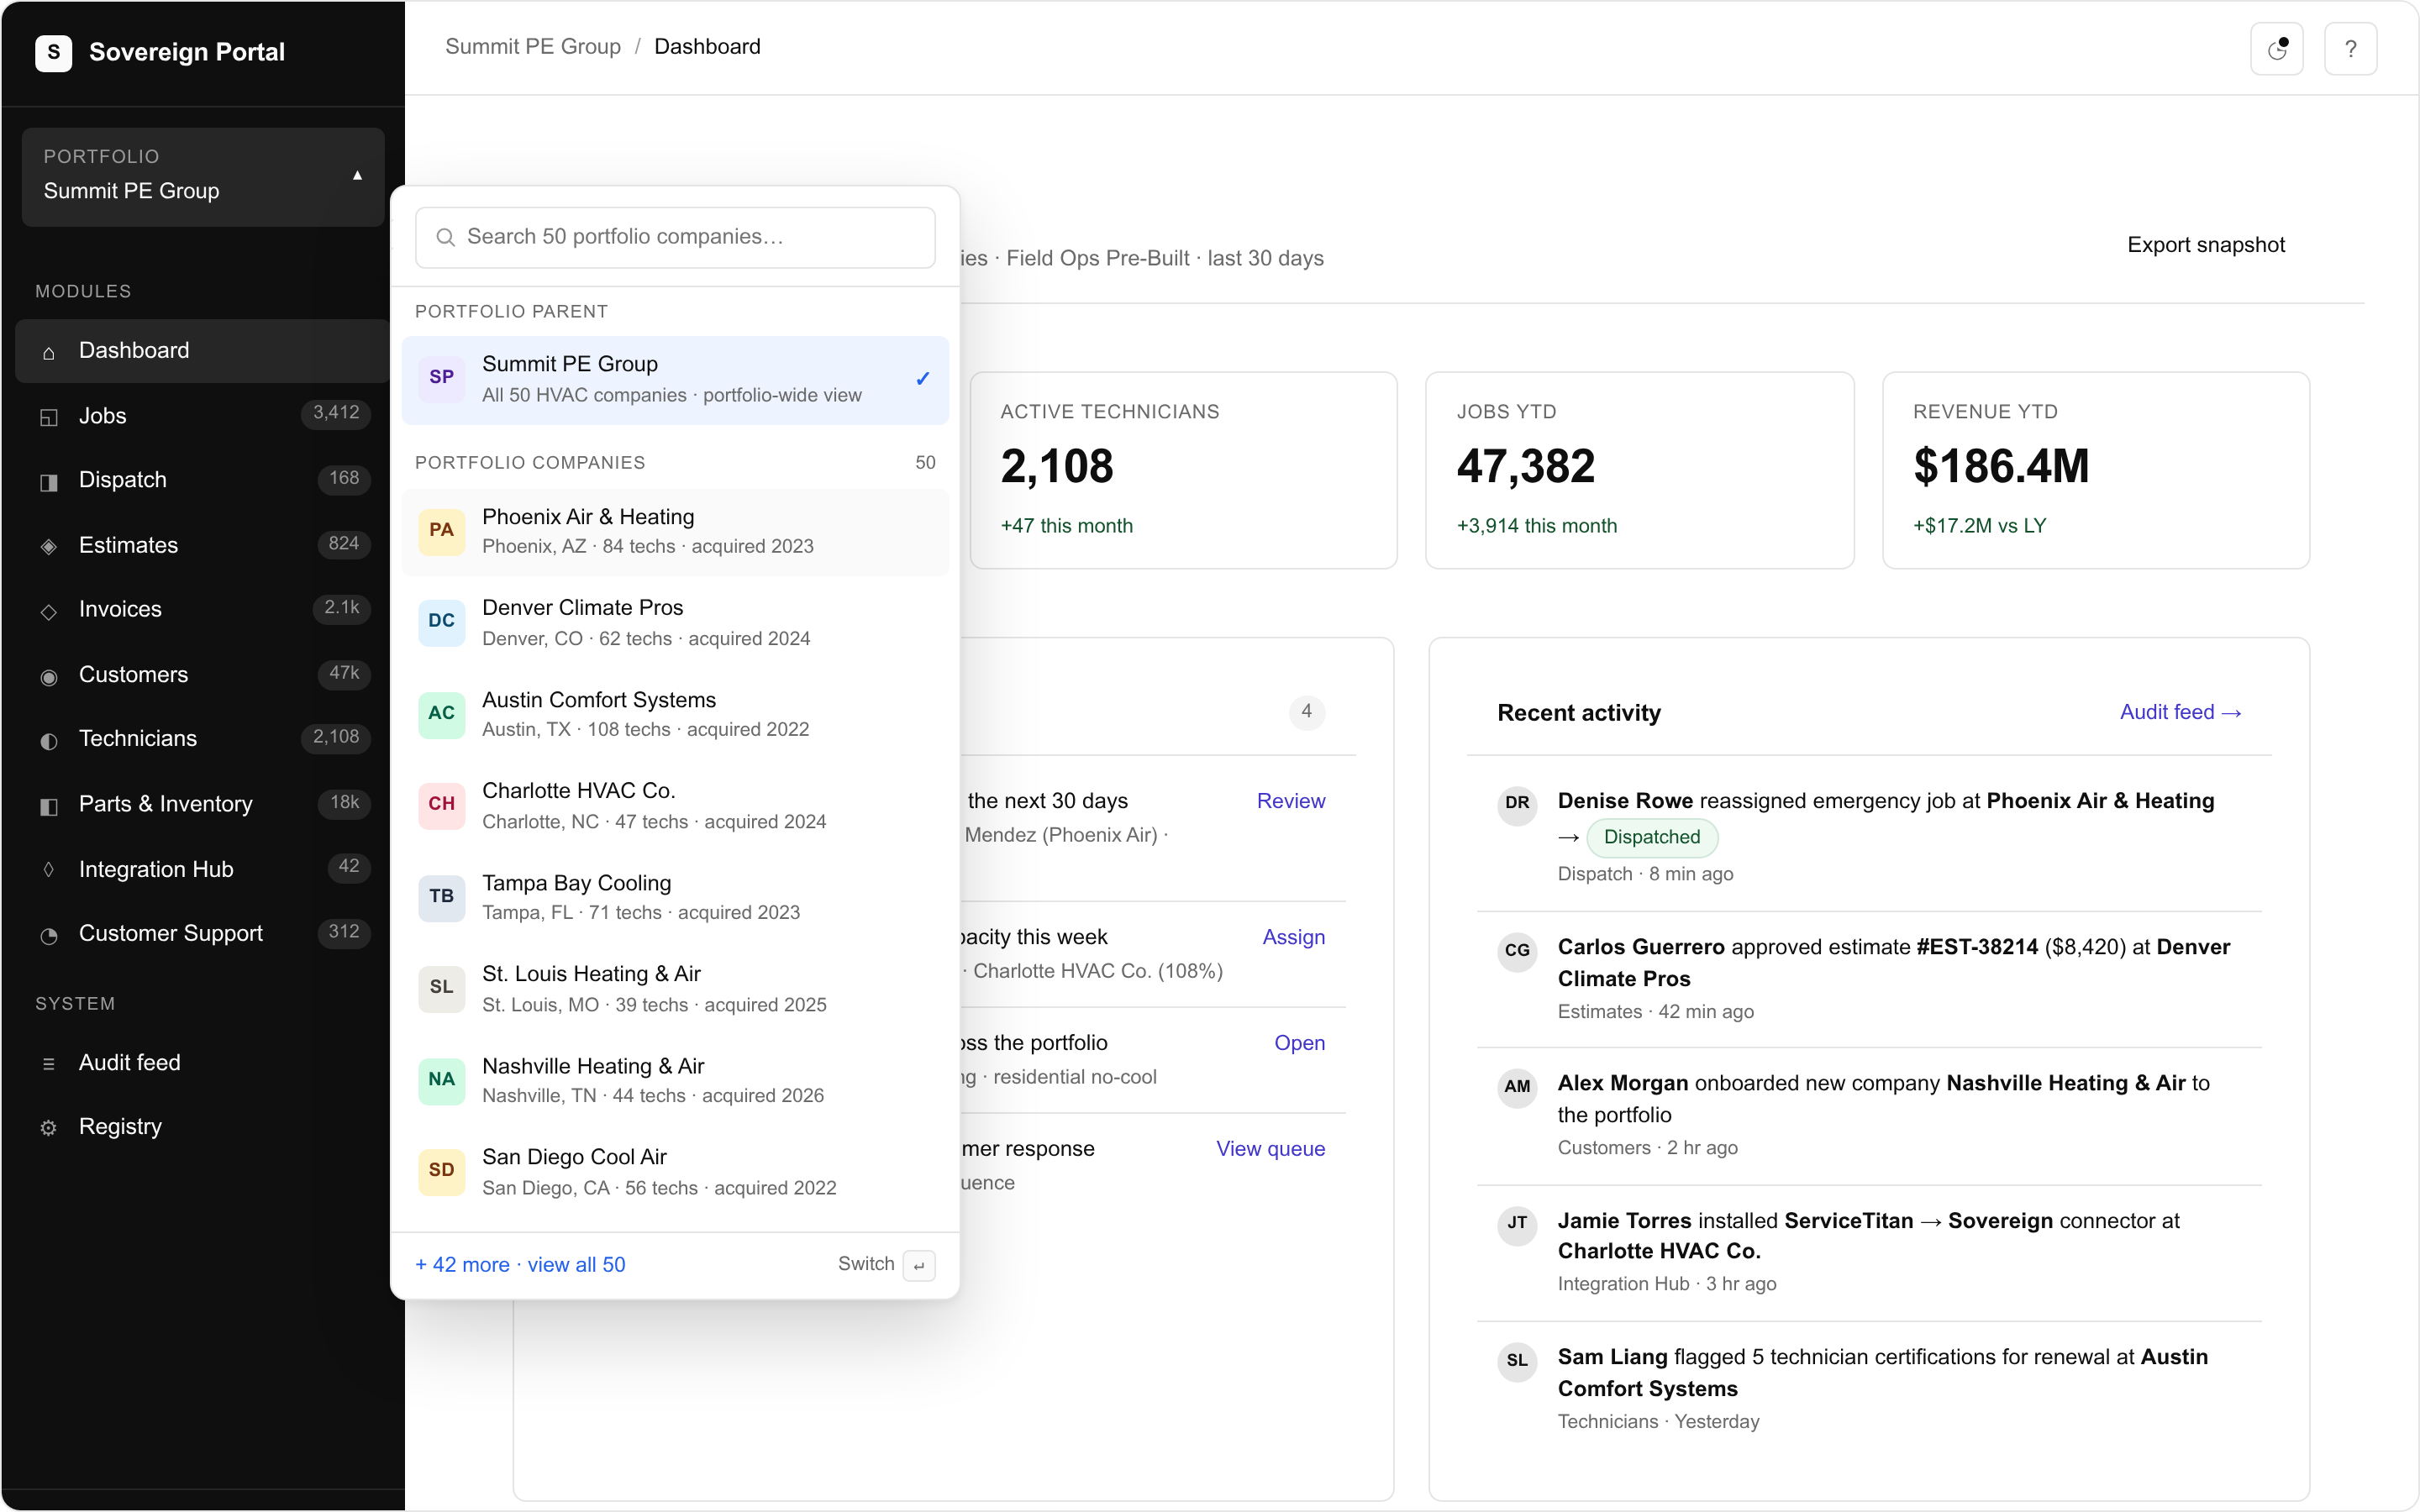This screenshot has height=1512, width=2420.
Task: Click the 3,412 badge next to Jobs
Action: [336, 413]
